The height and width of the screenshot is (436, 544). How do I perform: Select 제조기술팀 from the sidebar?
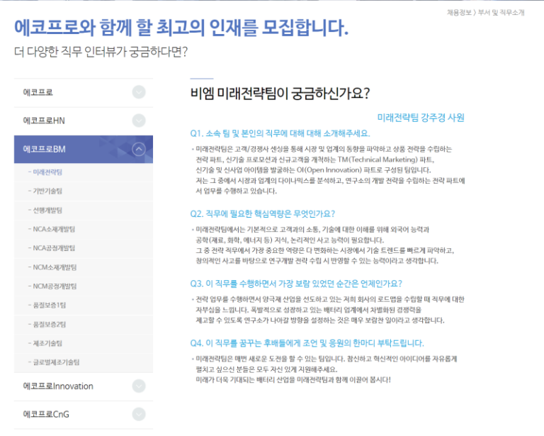click(48, 343)
